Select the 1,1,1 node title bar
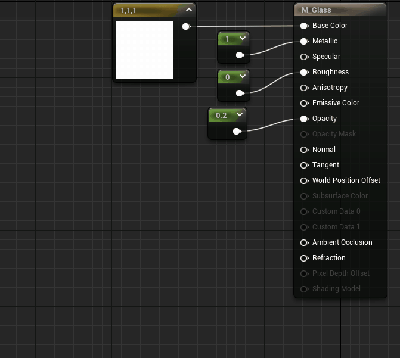 (x=154, y=10)
